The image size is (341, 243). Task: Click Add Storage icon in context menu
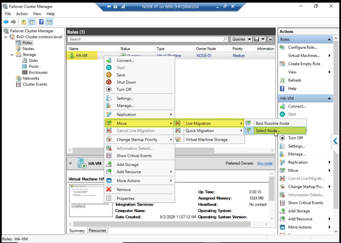(109, 164)
